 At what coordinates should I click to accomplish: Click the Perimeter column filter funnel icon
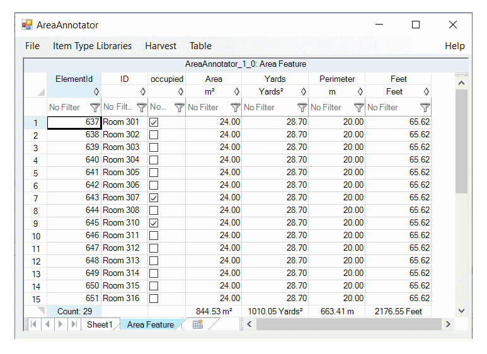358,108
